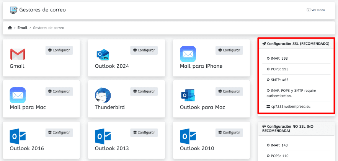Viewport: 338px width, 161px height.
Task: Click the Outlook 2024 card title
Action: (112, 66)
